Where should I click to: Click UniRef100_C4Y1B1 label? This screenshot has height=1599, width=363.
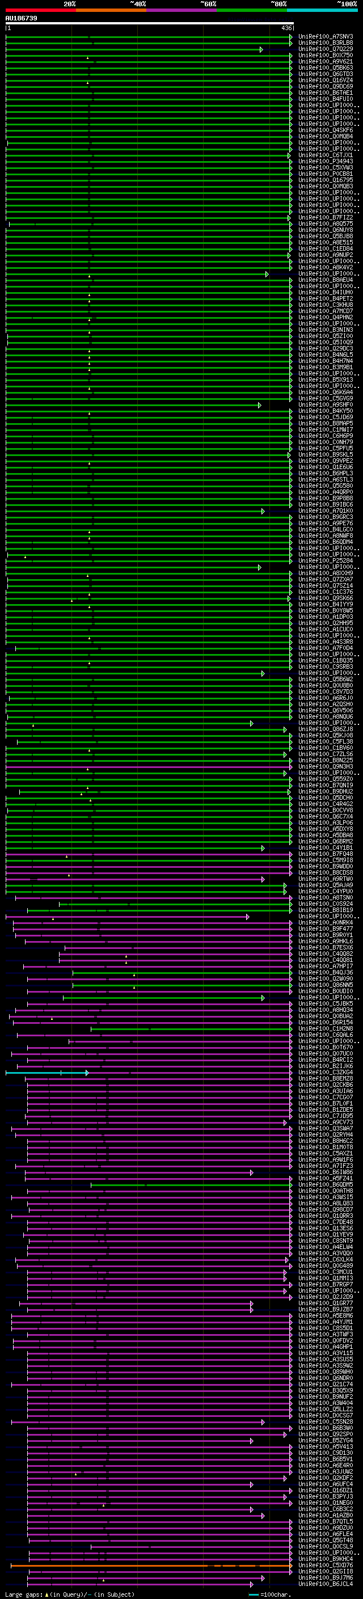[326, 848]
